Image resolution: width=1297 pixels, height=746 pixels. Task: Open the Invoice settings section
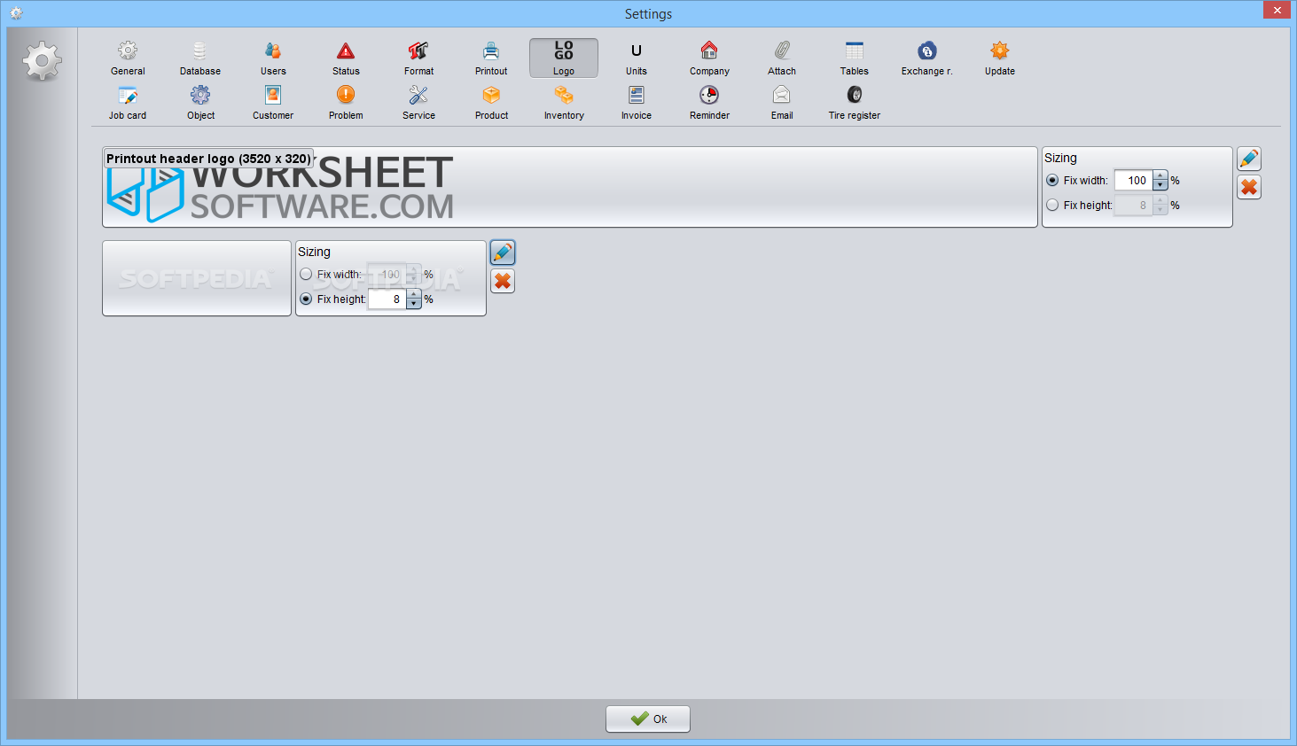[637, 103]
